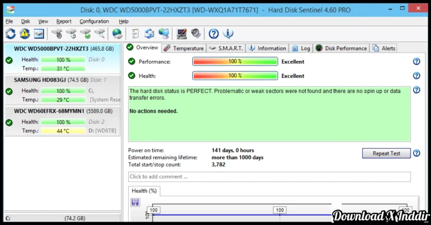Click help icon beside Repeat Test button
The width and height of the screenshot is (431, 225).
pyautogui.click(x=416, y=153)
